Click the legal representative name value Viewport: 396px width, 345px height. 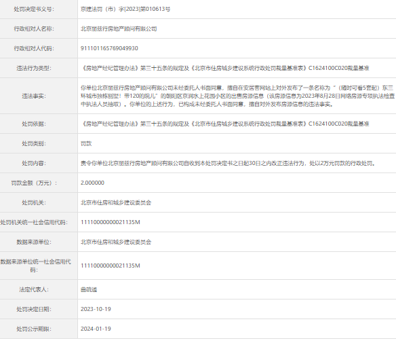pos(89,289)
